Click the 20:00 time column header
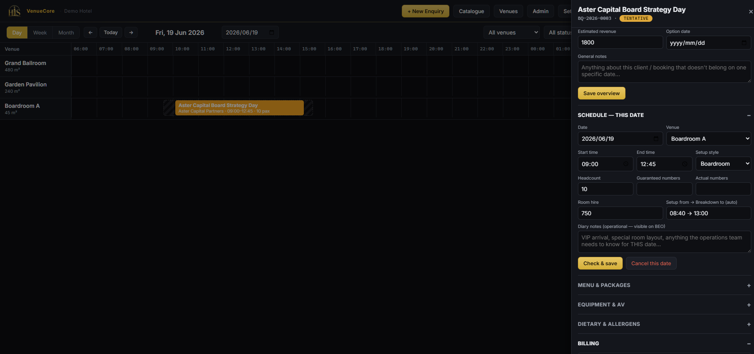 pyautogui.click(x=436, y=49)
